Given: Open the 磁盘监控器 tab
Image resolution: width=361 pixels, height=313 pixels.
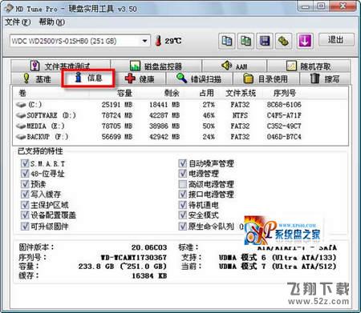Looking at the screenshot, I should 156,66.
